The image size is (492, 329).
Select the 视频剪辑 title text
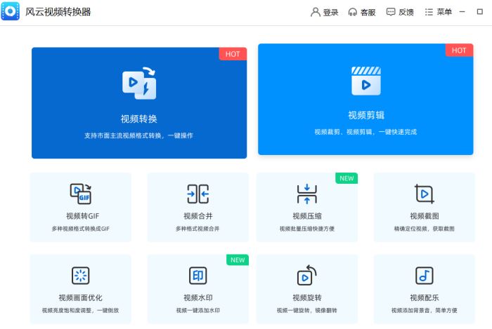click(366, 115)
